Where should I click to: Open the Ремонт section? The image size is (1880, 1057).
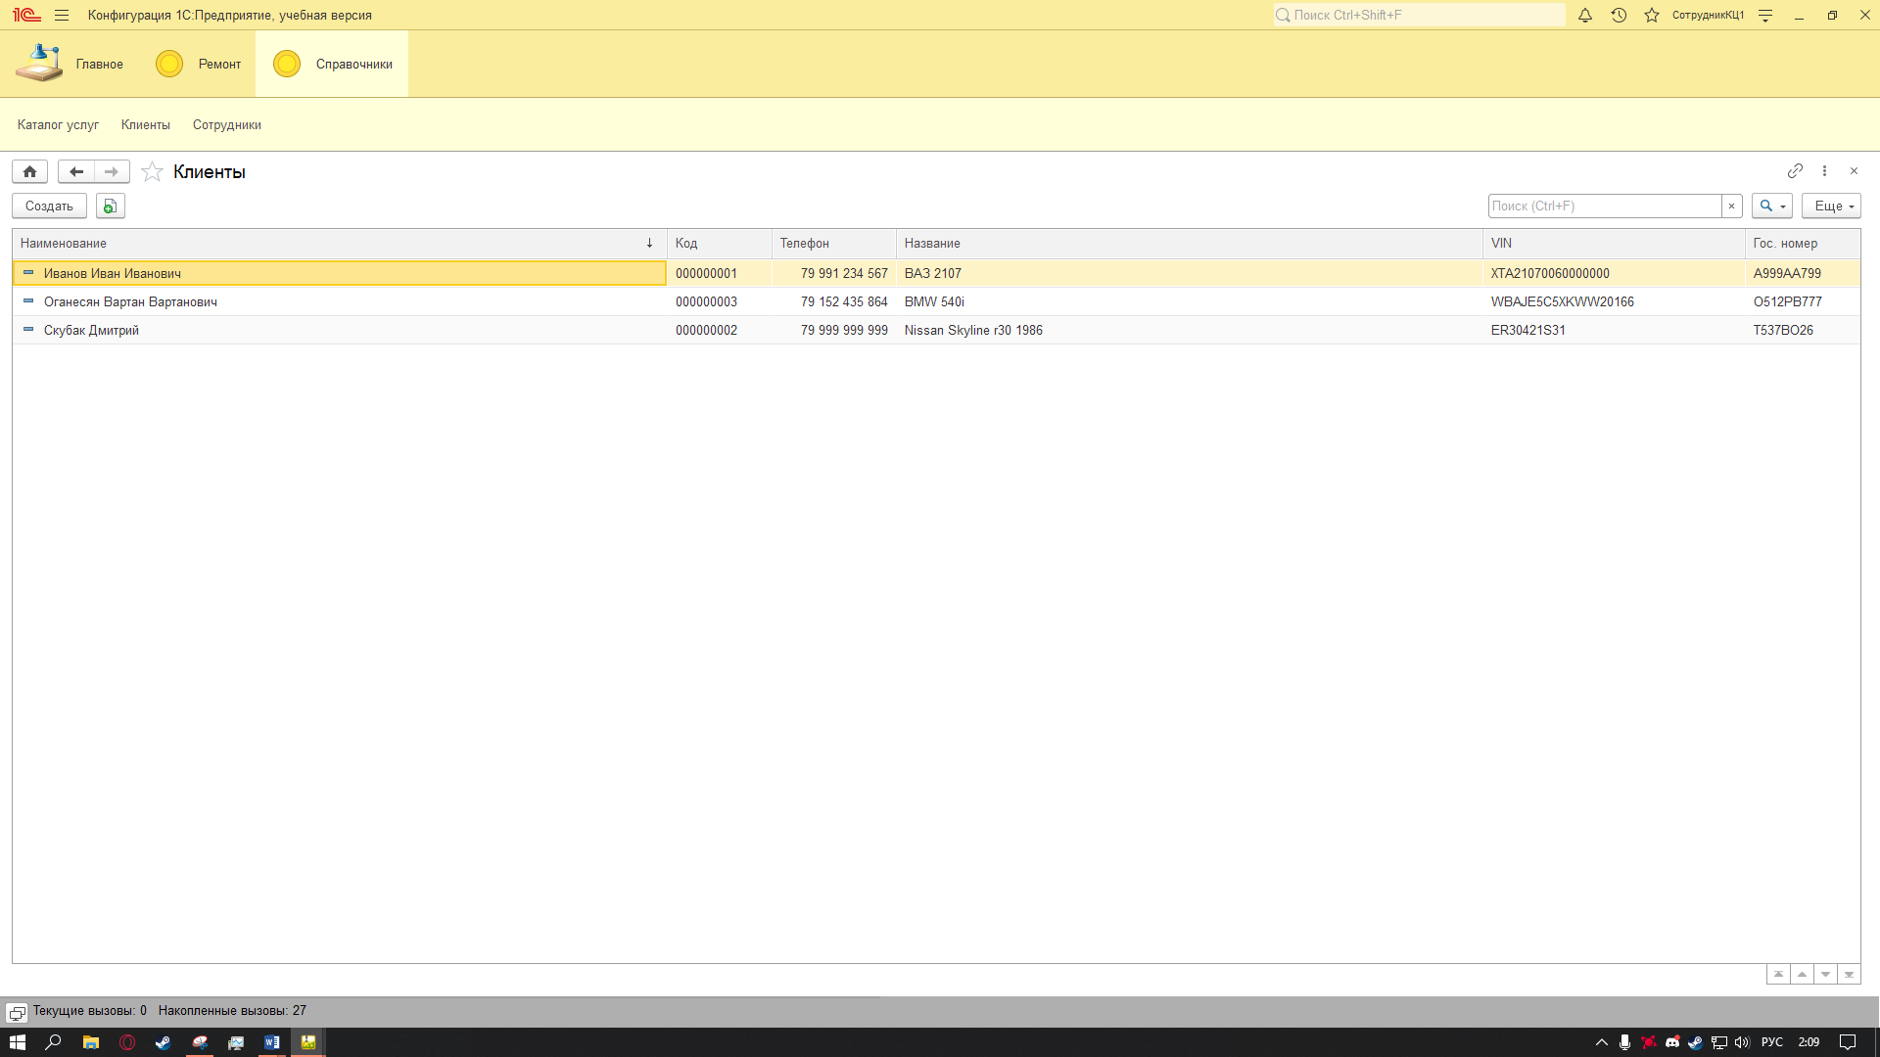coord(199,64)
